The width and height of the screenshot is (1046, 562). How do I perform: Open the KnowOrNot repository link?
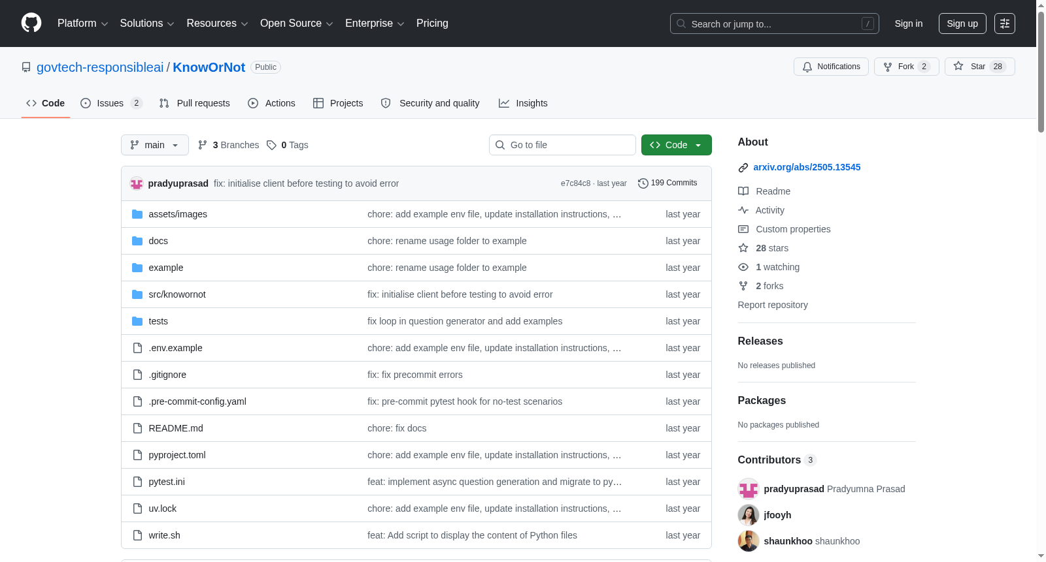pos(209,67)
